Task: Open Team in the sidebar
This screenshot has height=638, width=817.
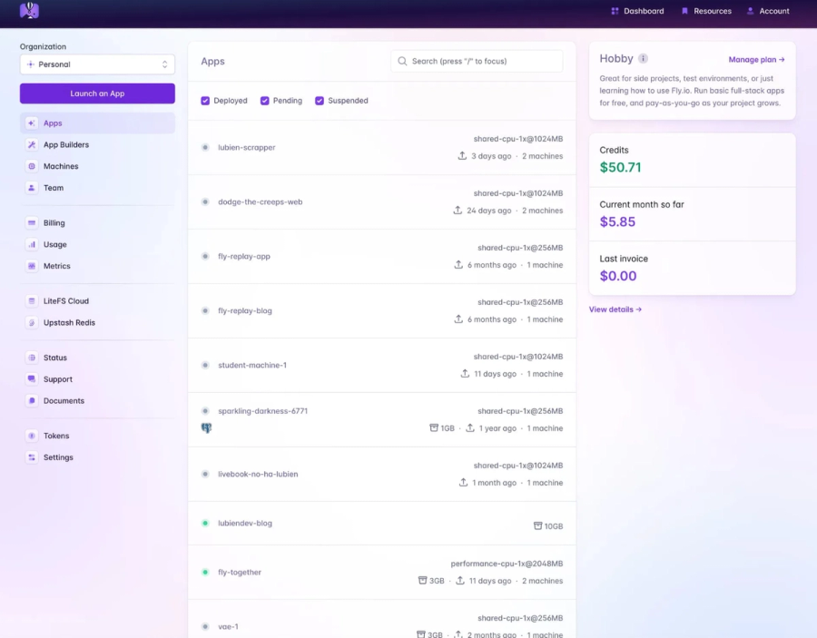Action: 97,188
